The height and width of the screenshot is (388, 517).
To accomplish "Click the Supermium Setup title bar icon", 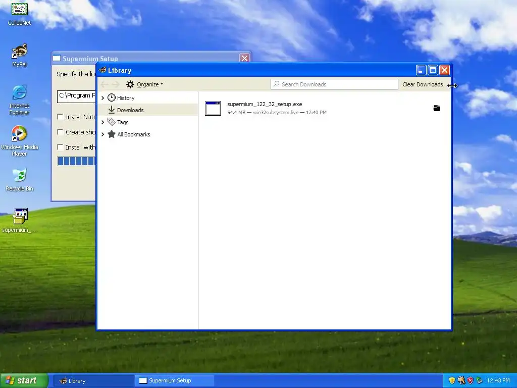I will coord(57,59).
